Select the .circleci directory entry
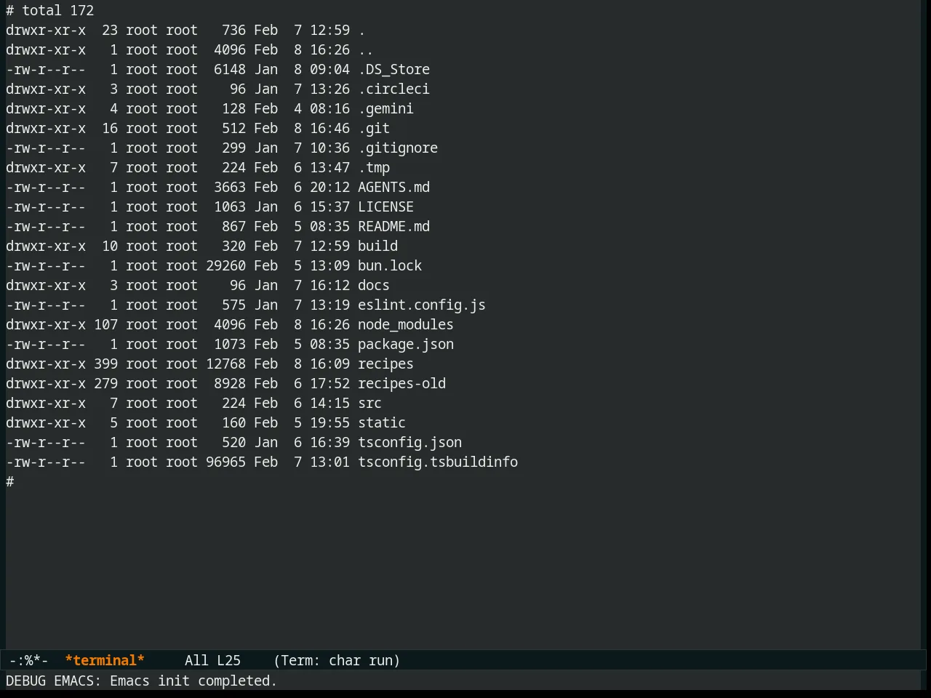931x698 pixels. pos(393,89)
